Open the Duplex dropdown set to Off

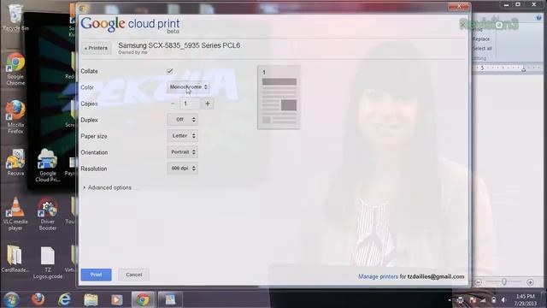click(x=183, y=120)
